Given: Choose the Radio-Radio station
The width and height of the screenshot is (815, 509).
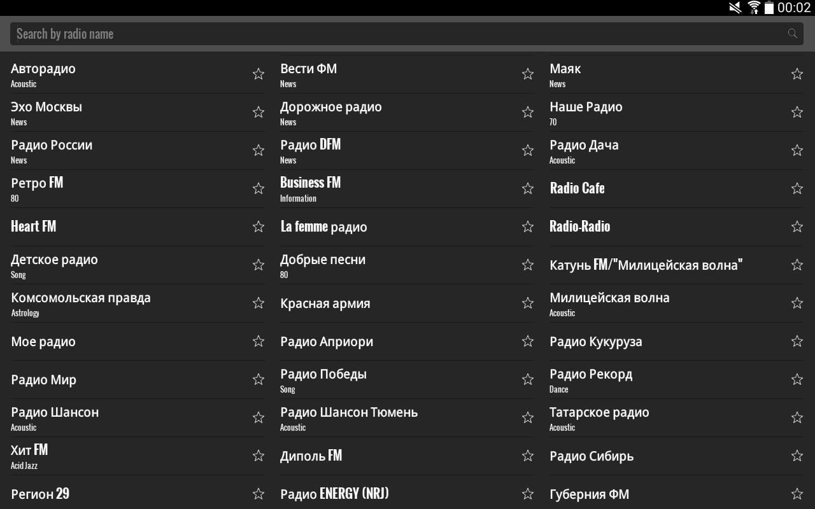Looking at the screenshot, I should tap(579, 227).
